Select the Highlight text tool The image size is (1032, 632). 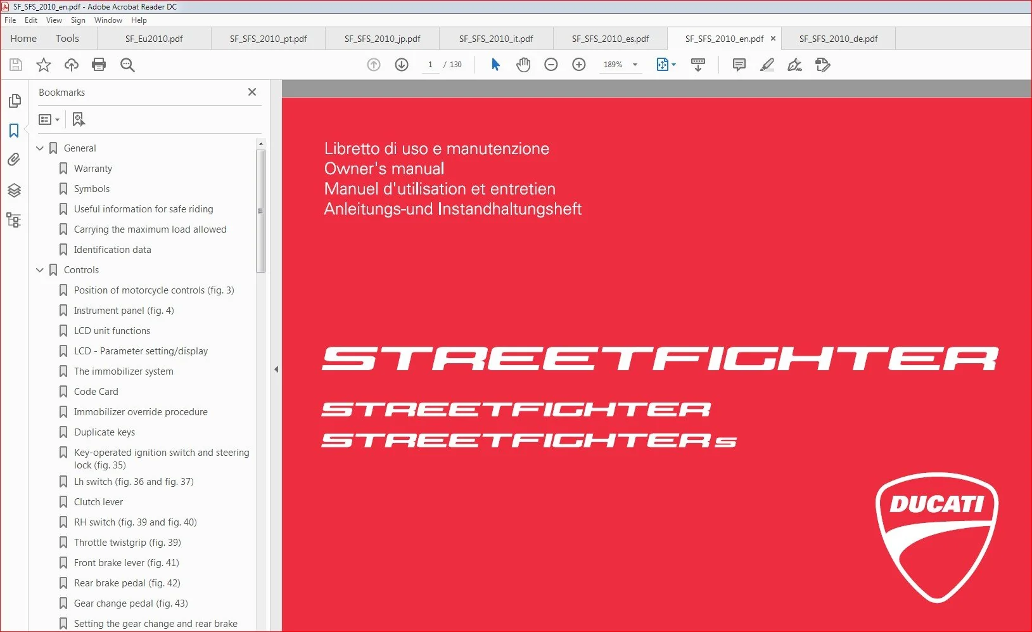[x=767, y=65]
